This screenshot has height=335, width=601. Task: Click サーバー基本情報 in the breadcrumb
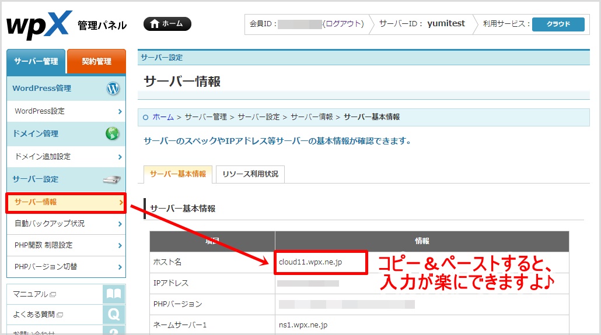(372, 117)
